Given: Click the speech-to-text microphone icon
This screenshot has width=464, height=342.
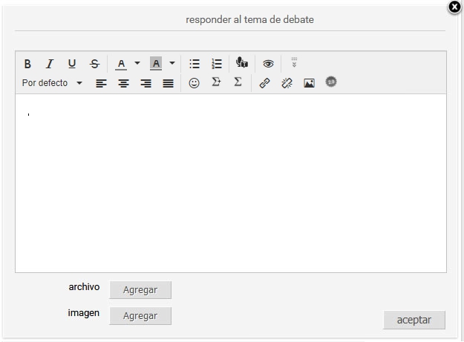Looking at the screenshot, I should point(242,62).
